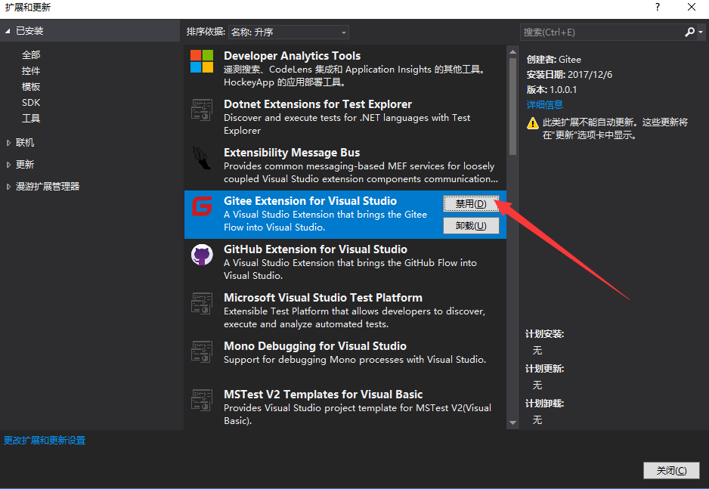The image size is (709, 489).
Task: Select the 模板 category in sidebar
Action: (31, 87)
